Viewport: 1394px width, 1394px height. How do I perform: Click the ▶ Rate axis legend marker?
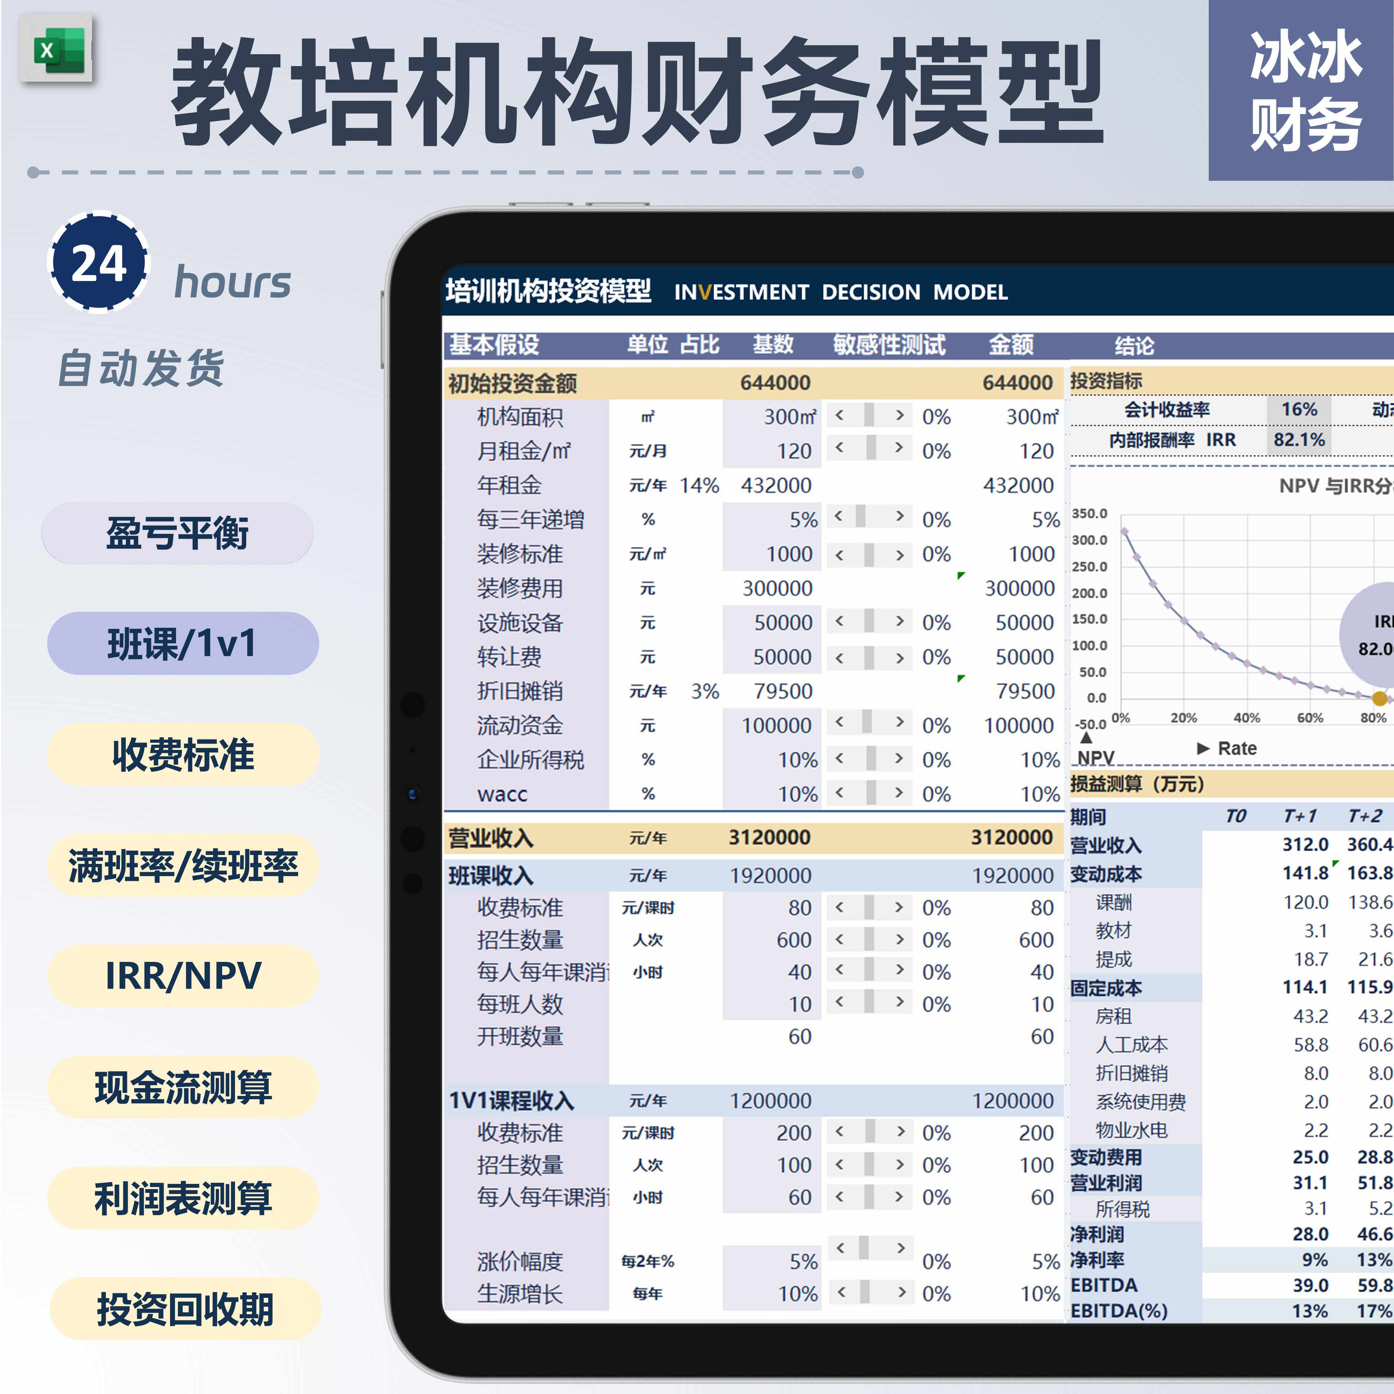[x=1202, y=748]
